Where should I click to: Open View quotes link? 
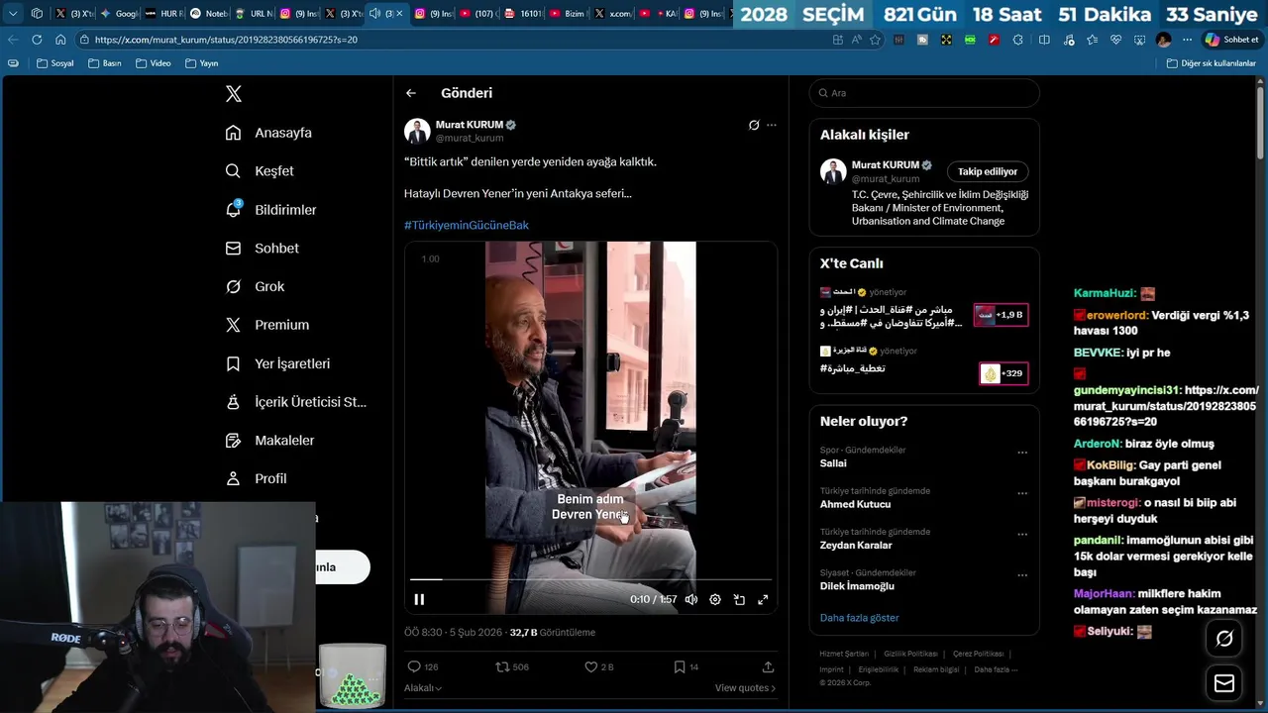(745, 687)
